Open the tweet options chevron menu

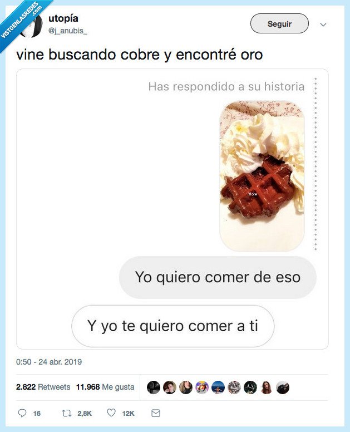[x=323, y=25]
